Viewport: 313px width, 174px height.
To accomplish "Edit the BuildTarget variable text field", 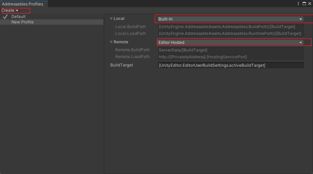I will coord(231,65).
